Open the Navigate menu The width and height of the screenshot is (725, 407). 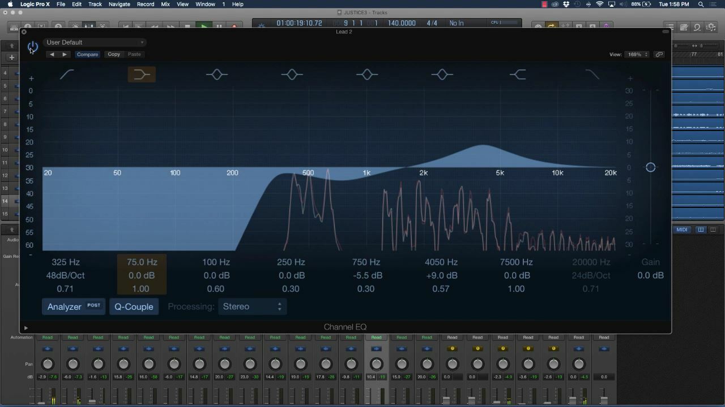(x=119, y=4)
